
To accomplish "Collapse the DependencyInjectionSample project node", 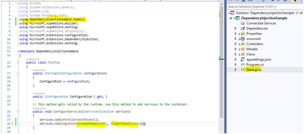I will click(231, 18).
